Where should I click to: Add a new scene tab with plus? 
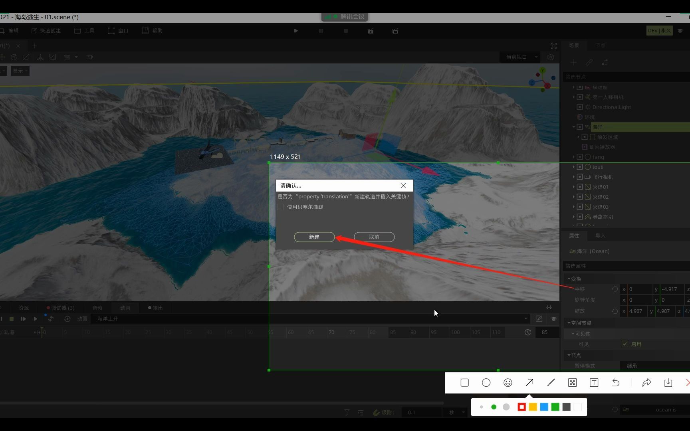coord(34,46)
